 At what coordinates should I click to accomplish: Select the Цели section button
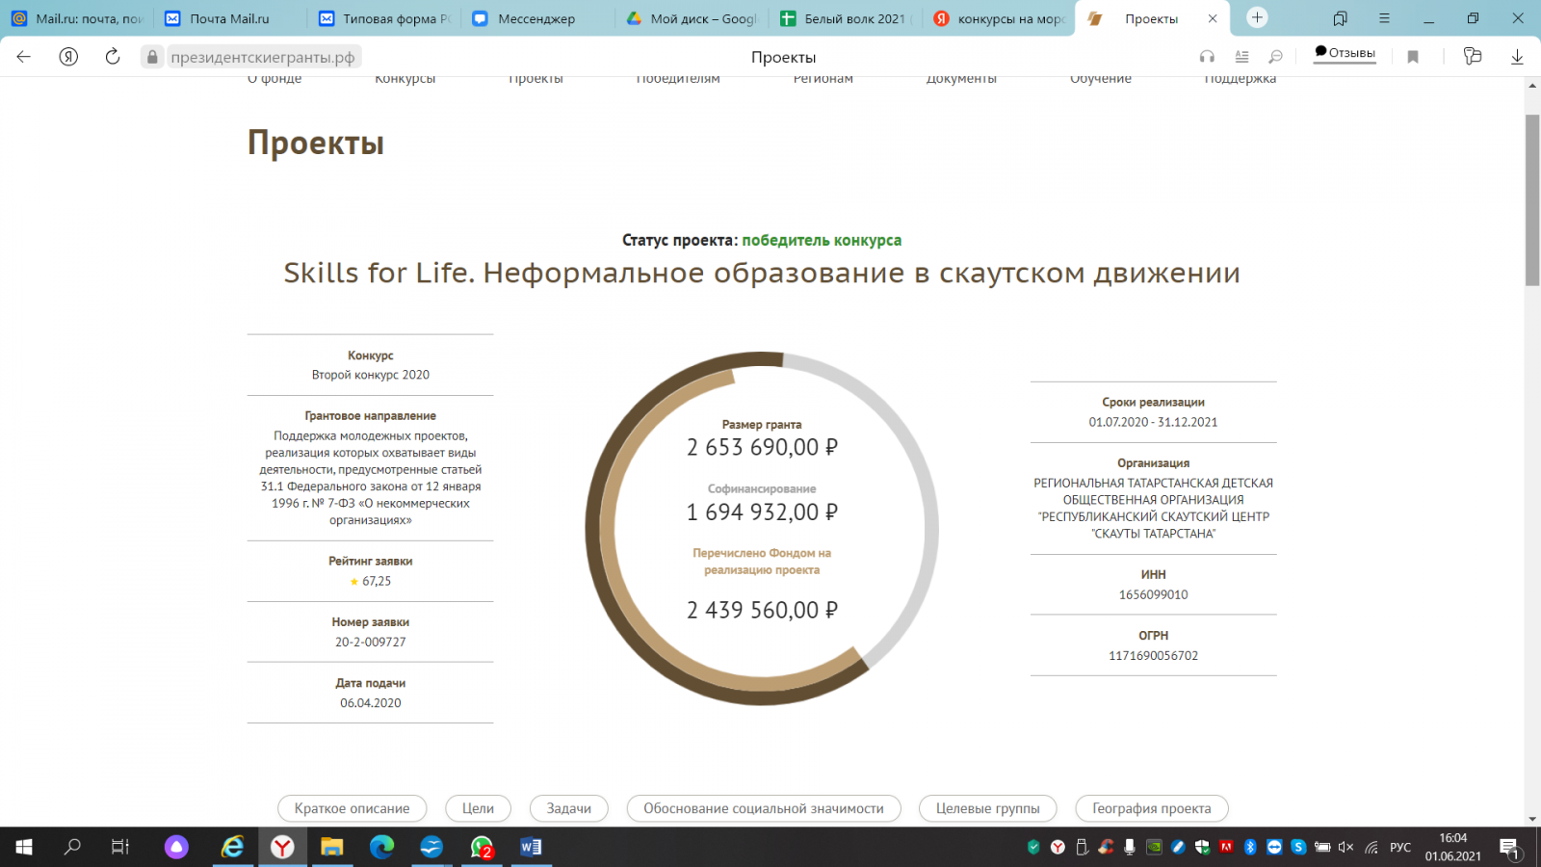point(478,808)
